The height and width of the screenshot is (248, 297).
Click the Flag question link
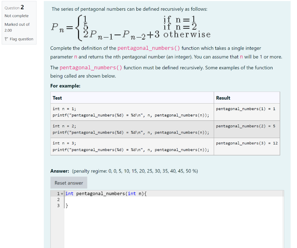[21, 39]
